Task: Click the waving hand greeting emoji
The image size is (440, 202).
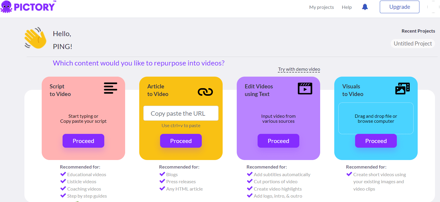Action: tap(35, 37)
